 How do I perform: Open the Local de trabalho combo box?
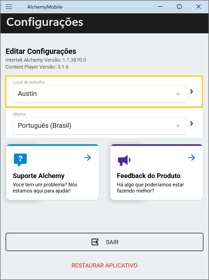point(95,94)
